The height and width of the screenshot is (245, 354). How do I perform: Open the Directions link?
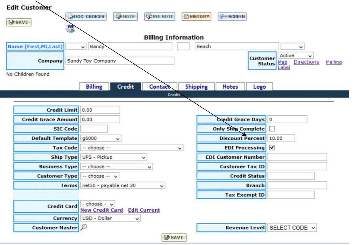[306, 62]
